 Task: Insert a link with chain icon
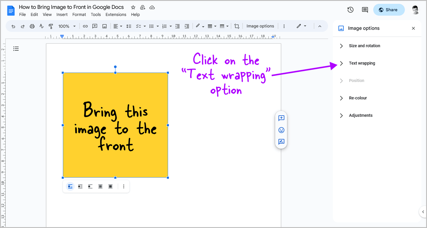coord(85,26)
